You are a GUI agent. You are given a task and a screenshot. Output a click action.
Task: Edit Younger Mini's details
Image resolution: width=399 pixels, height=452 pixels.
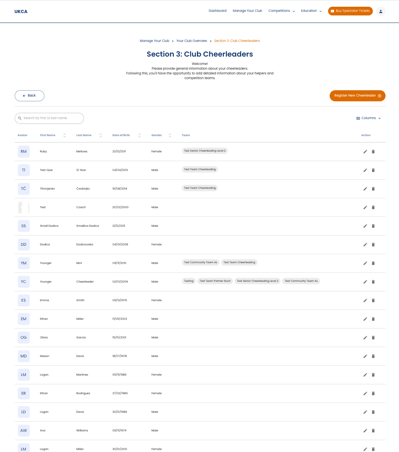(x=365, y=263)
